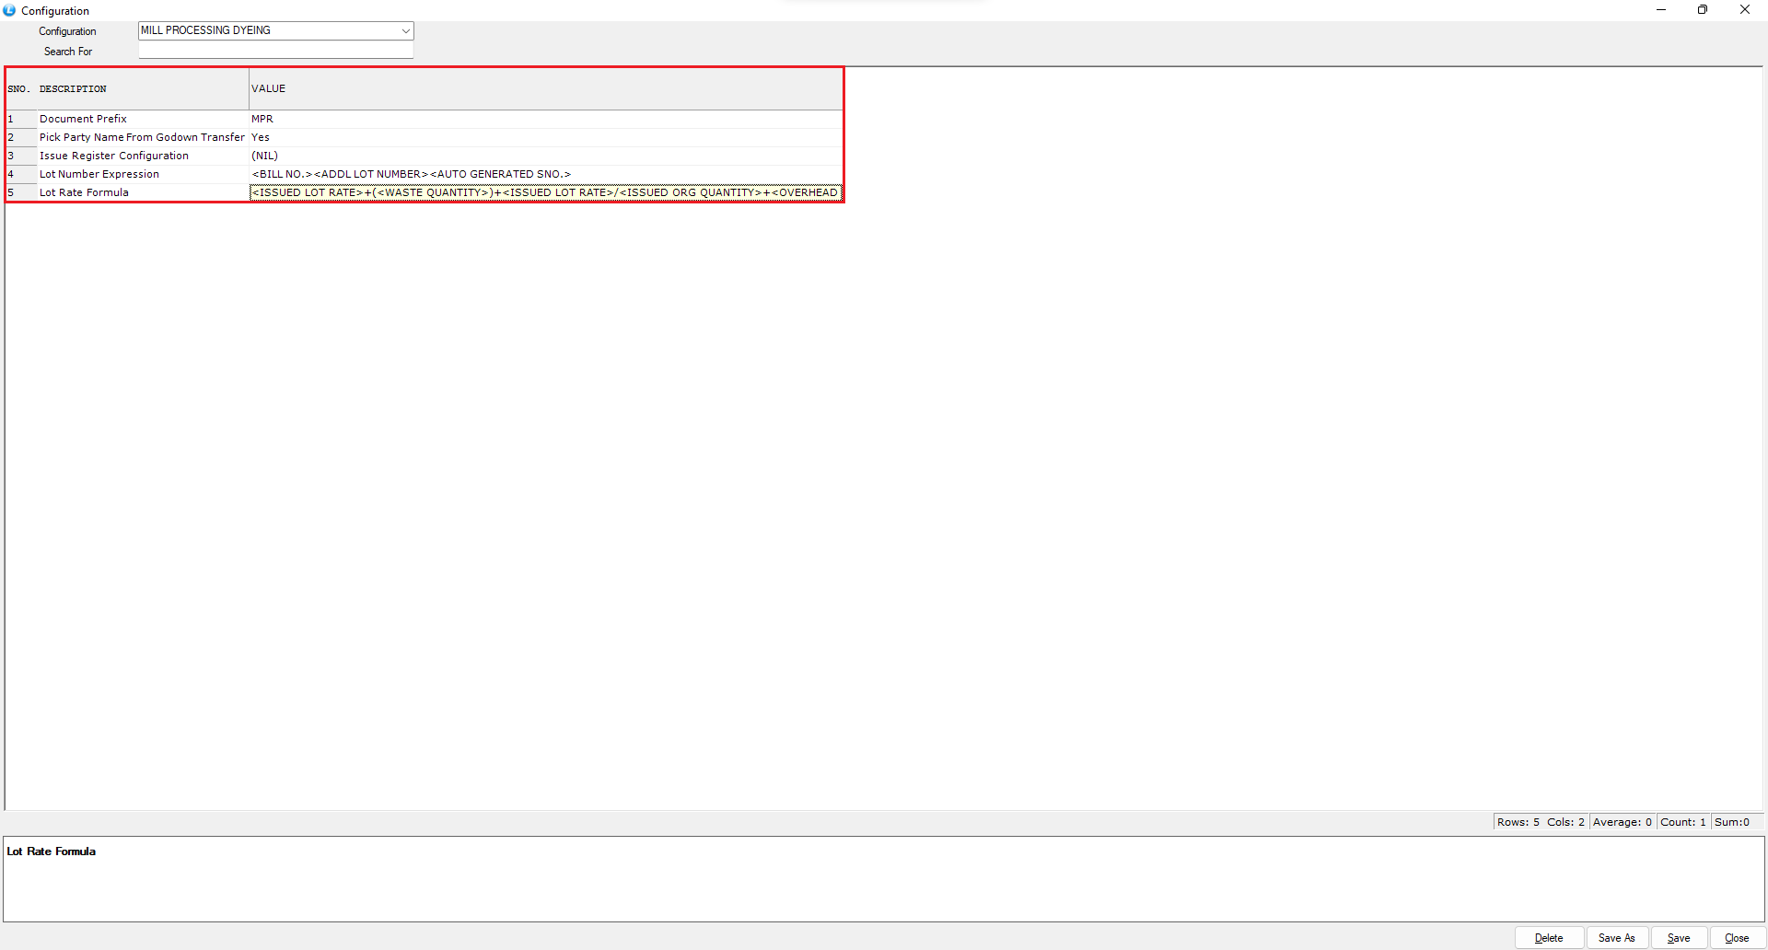
Task: Click the Delete button
Action: pyautogui.click(x=1548, y=938)
